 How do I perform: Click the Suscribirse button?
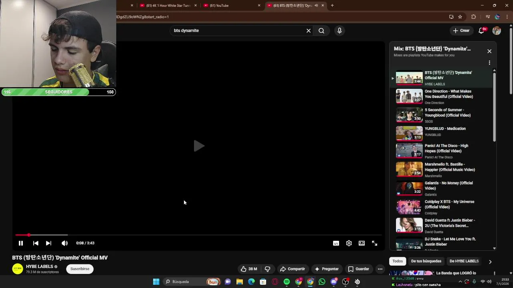[x=80, y=269]
